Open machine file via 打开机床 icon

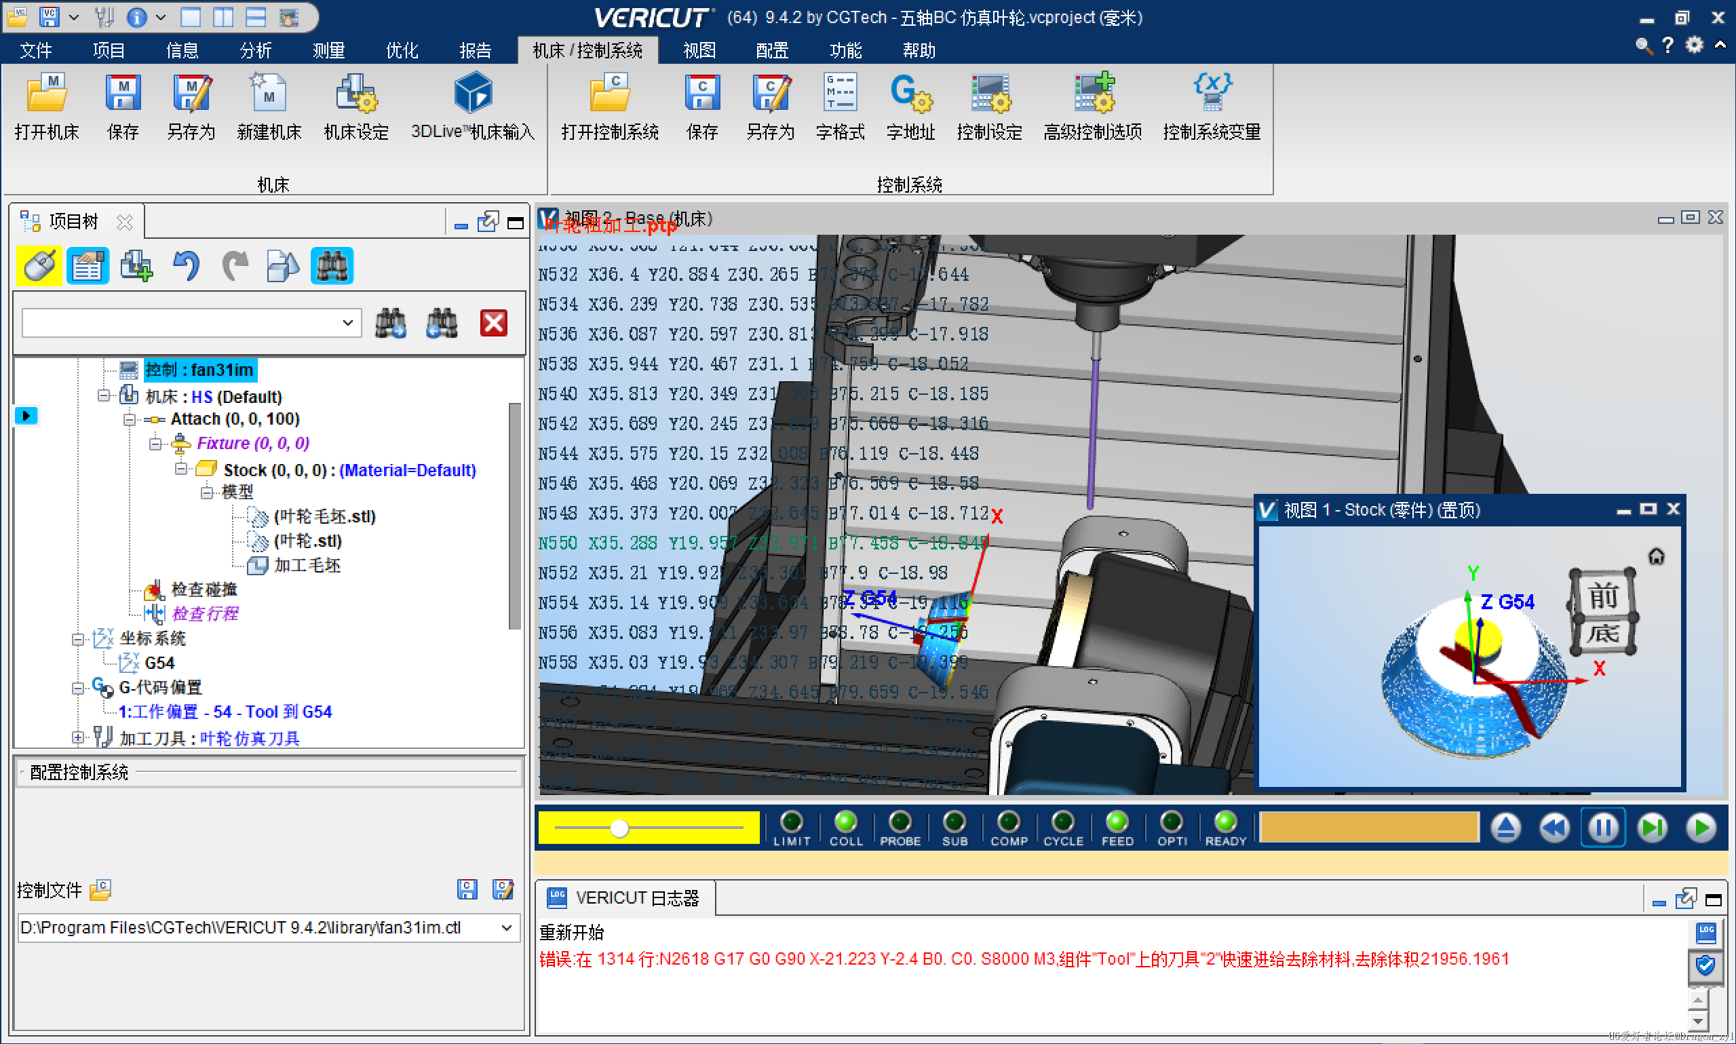pyautogui.click(x=46, y=106)
